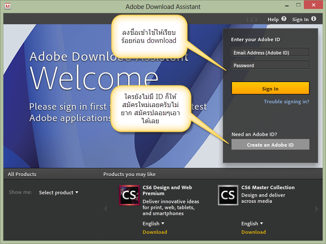Viewport: 326px width, 244px height.
Task: Minimize the Adobe Download Assistant window
Action: tap(287, 5)
